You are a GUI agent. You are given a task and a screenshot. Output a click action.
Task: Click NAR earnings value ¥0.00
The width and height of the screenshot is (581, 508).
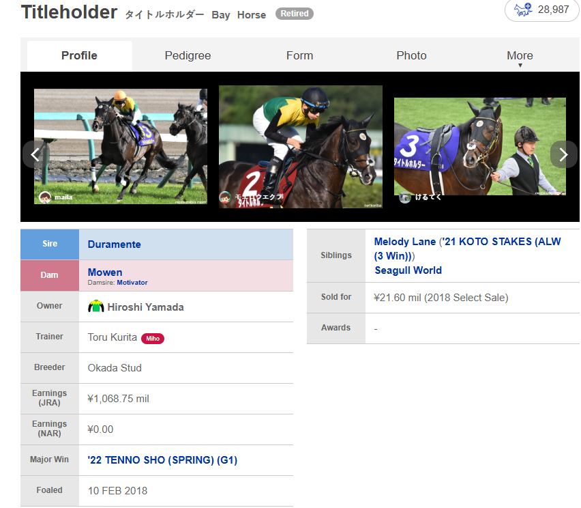click(x=100, y=429)
